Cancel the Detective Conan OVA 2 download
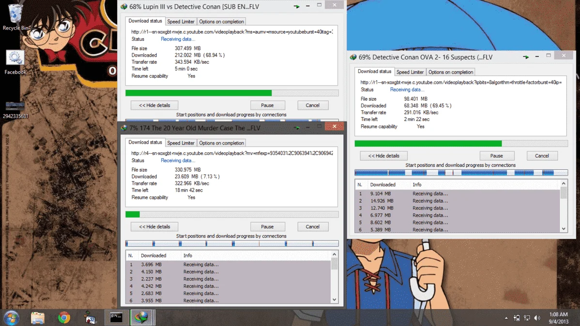Viewport: 580px width, 326px height. 542,156
